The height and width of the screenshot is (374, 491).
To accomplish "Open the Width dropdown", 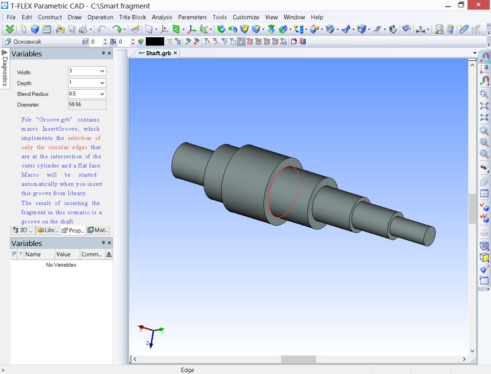I will 102,72.
